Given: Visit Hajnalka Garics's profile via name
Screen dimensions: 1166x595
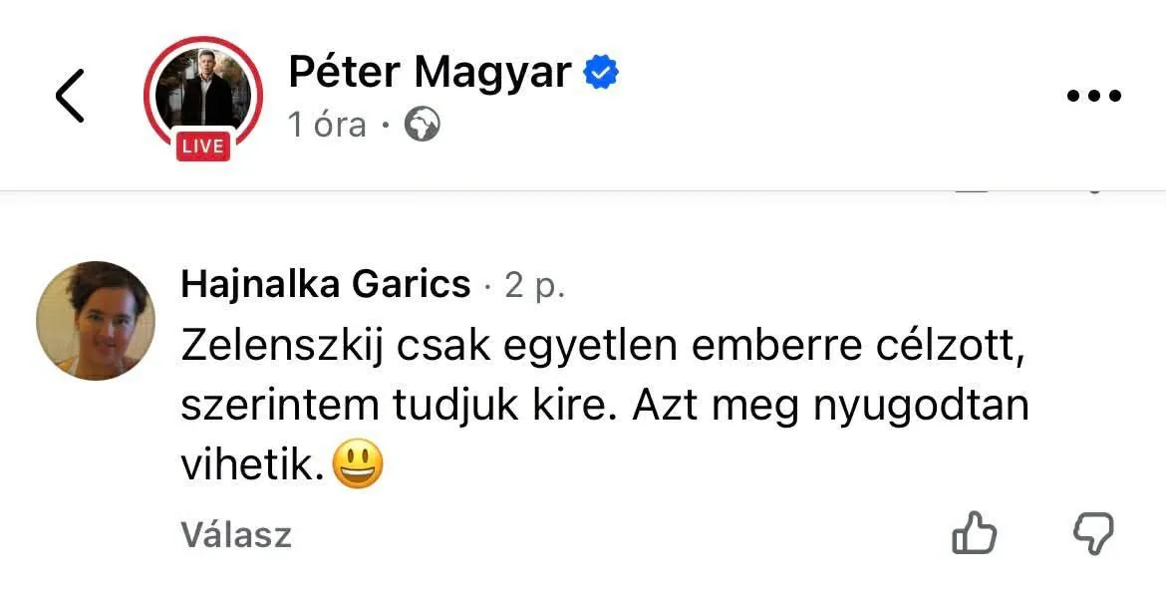Looking at the screenshot, I should [325, 286].
